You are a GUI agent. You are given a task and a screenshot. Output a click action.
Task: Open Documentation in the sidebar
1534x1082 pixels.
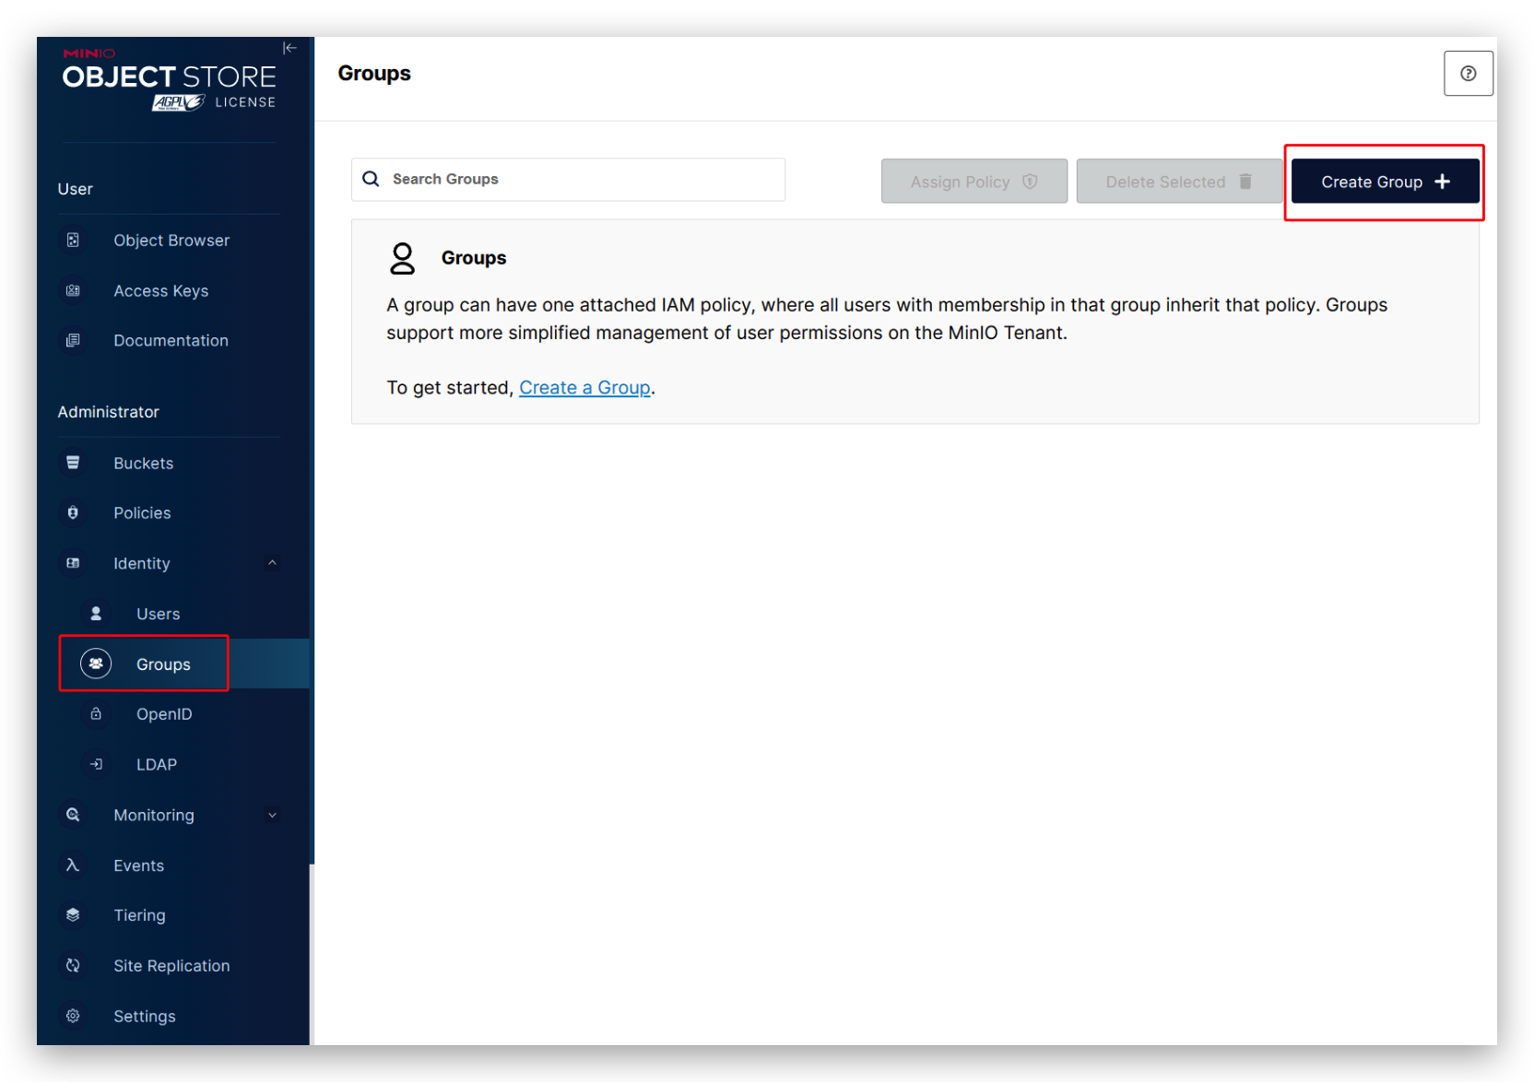171,341
